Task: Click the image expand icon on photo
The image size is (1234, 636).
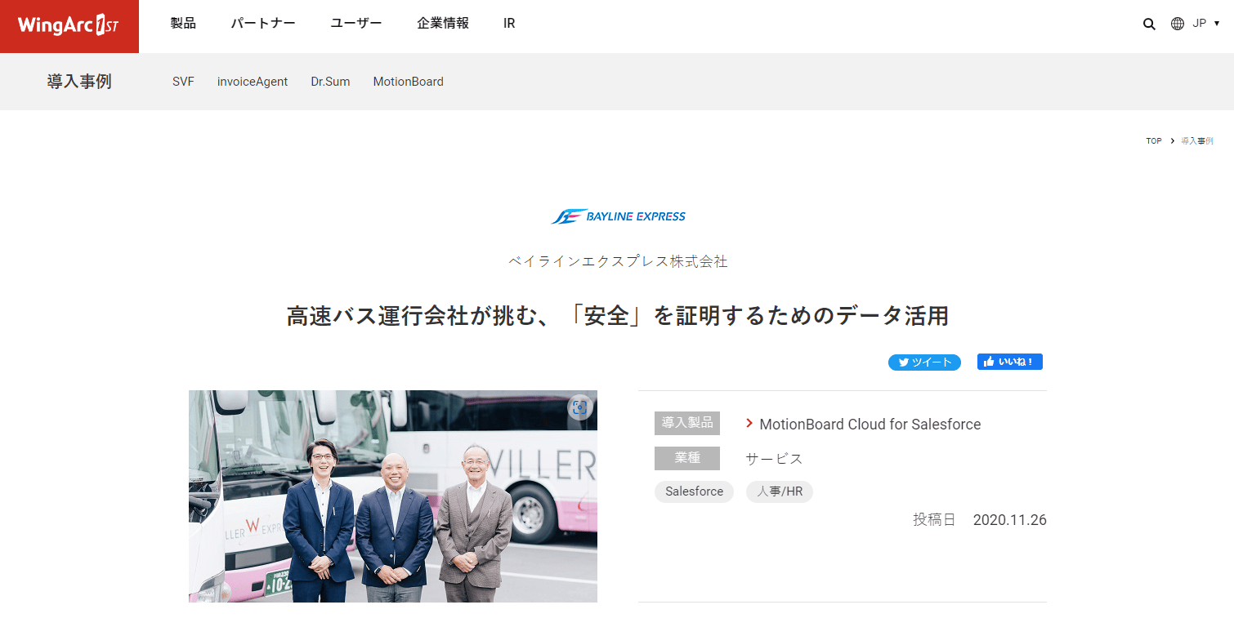Action: 579,407
